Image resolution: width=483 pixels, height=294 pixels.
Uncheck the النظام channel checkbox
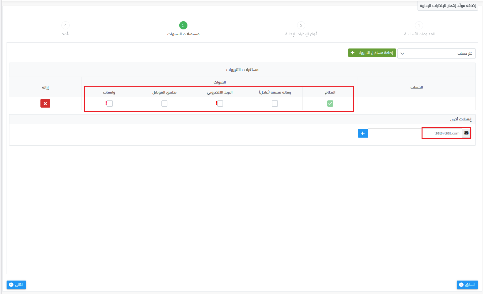pos(330,104)
